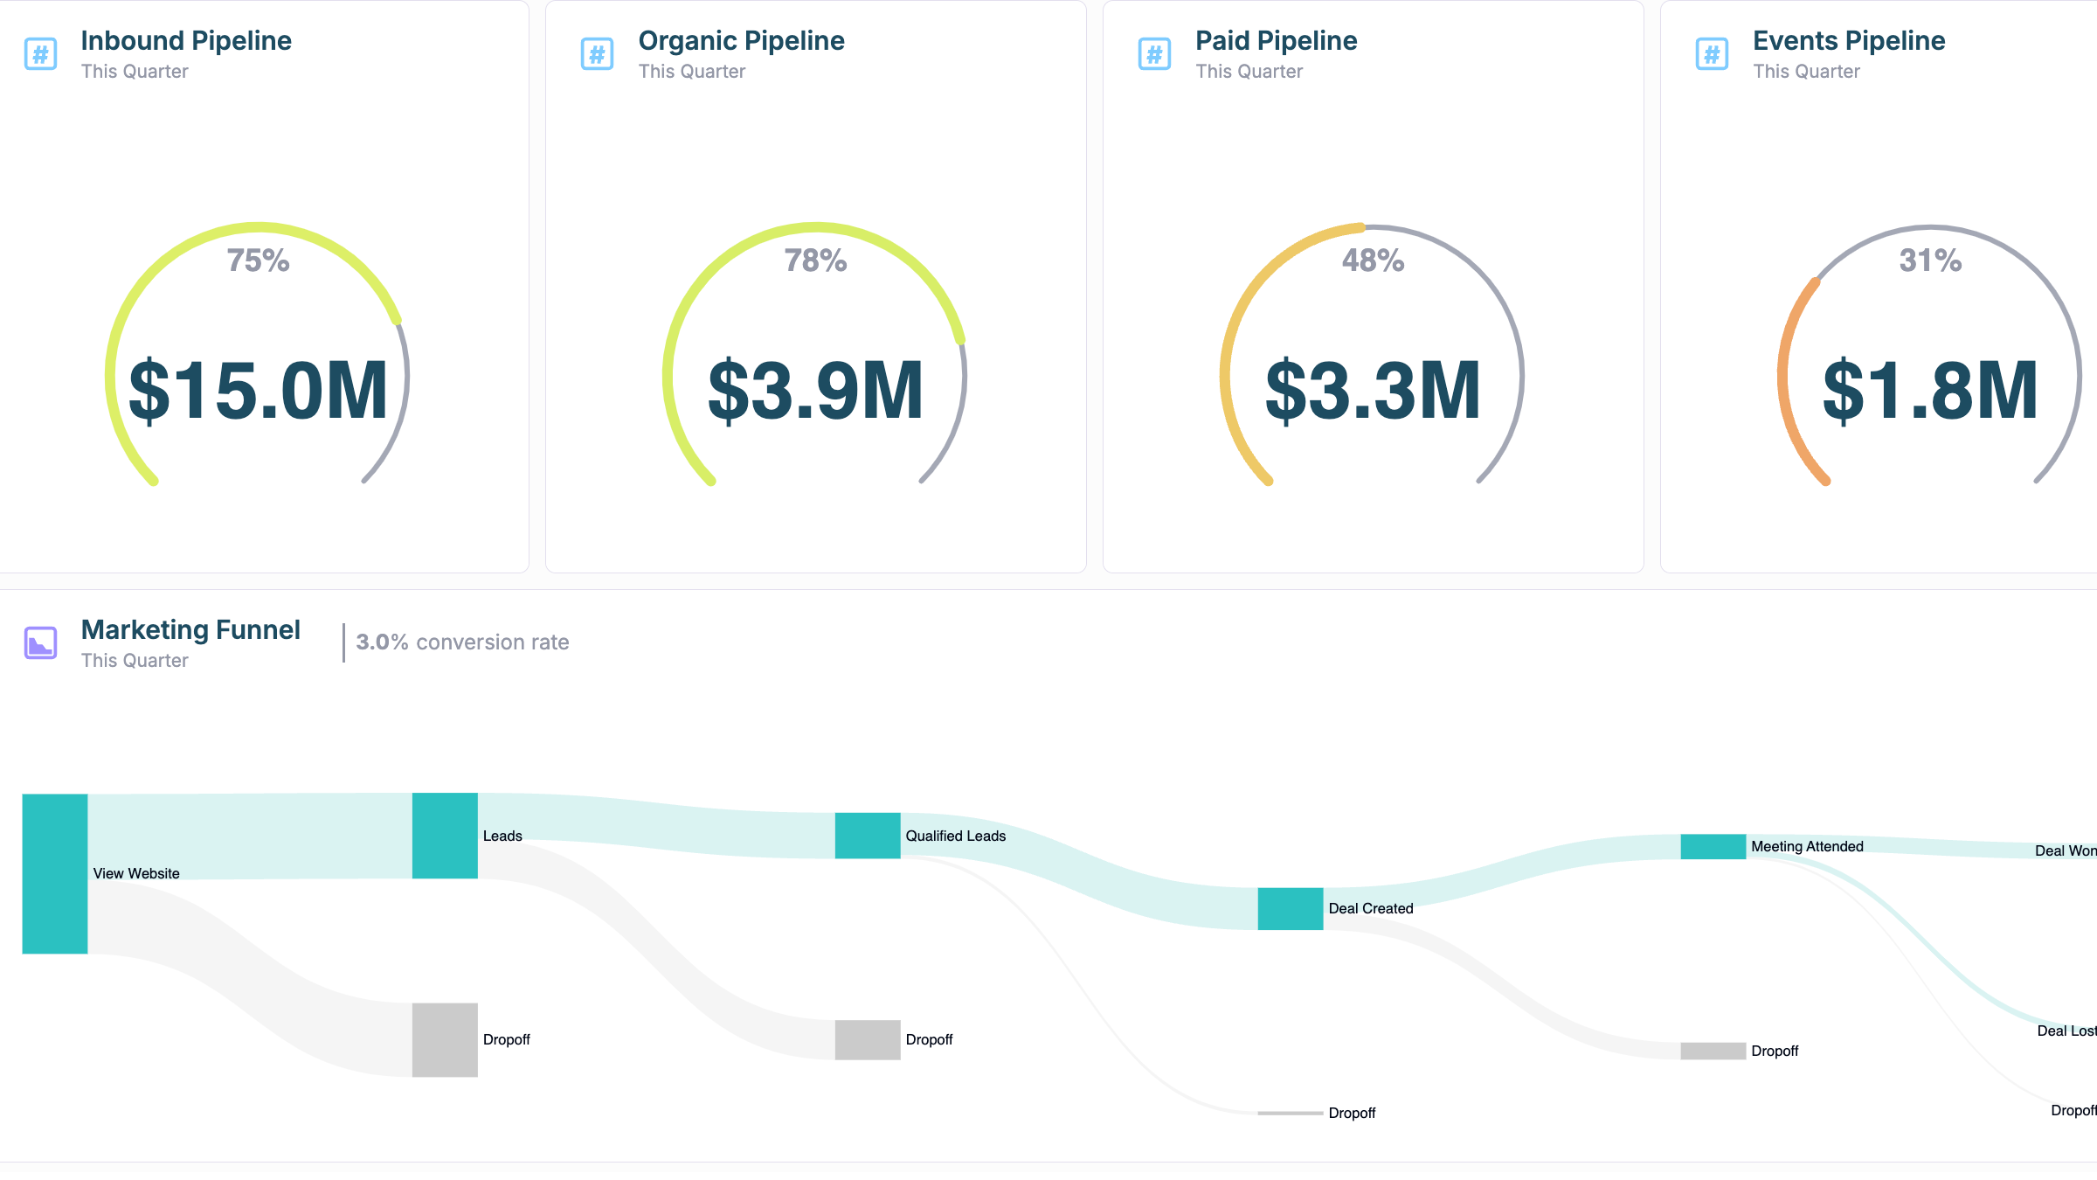Image resolution: width=2097 pixels, height=1180 pixels.
Task: Click the Marketing Funnel title
Action: coord(190,630)
